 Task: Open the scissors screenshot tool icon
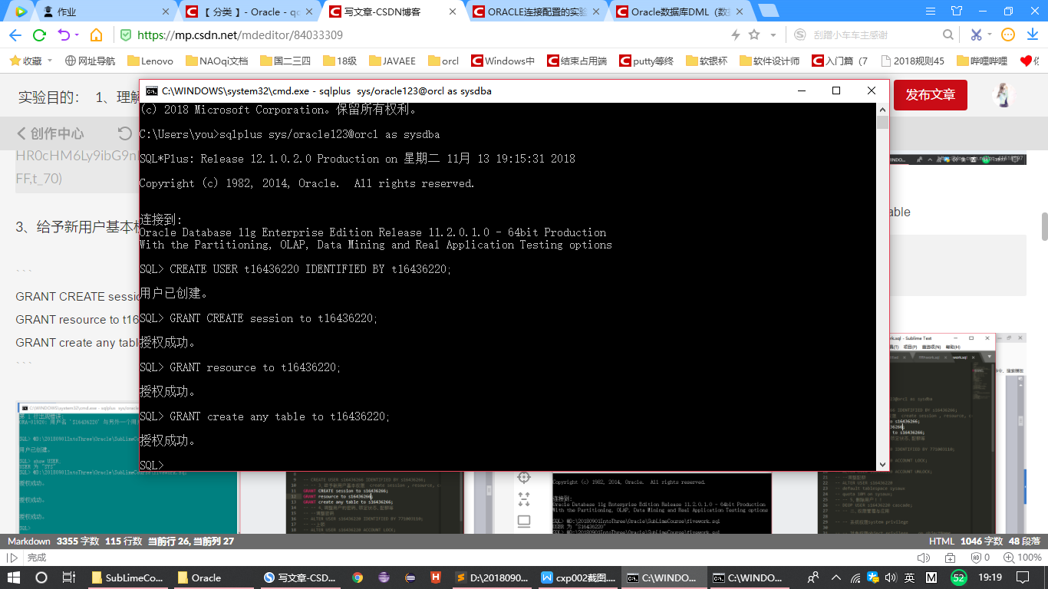(976, 35)
